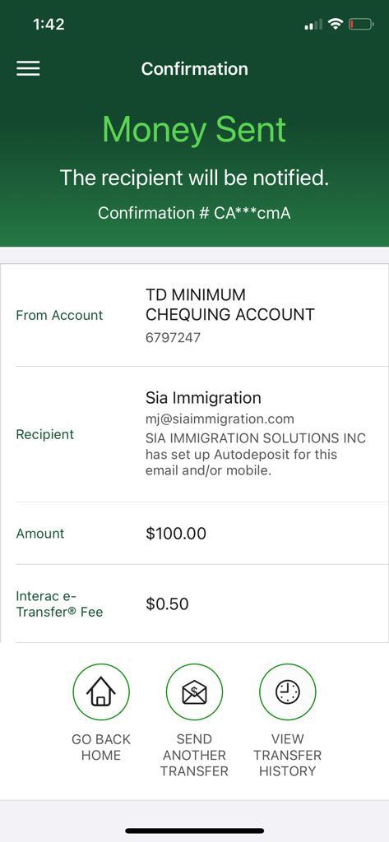Tap the battery indicator icon

[361, 24]
